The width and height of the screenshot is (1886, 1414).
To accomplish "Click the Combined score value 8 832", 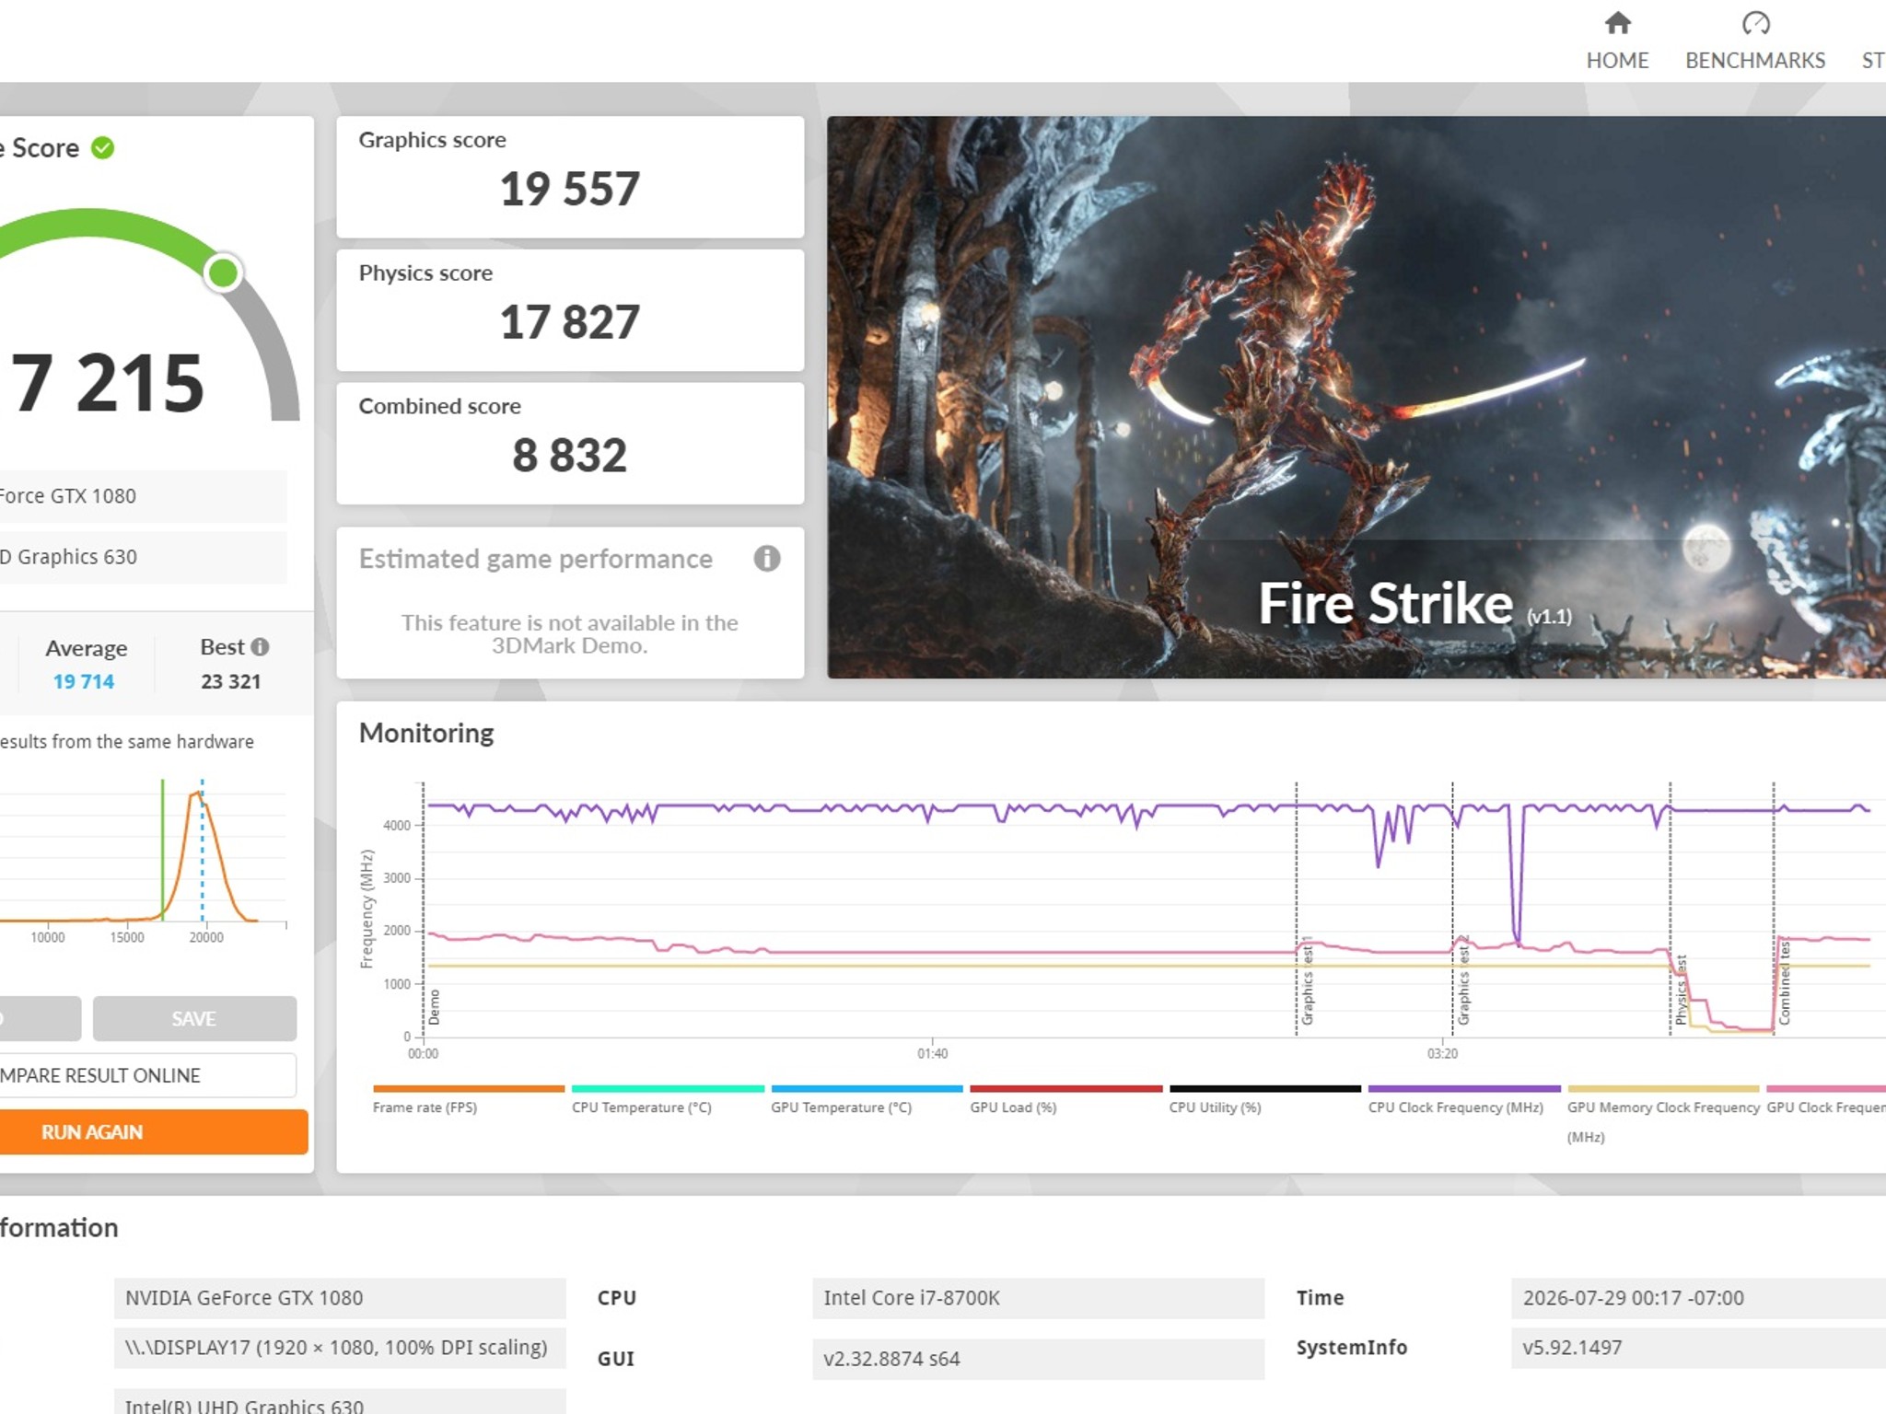I will [569, 455].
